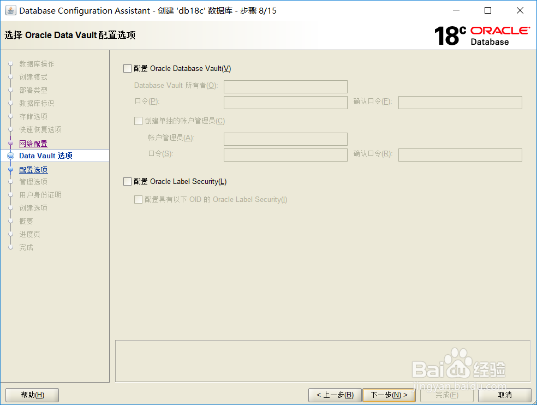537x405 pixels.
Task: Open the 配置选项 step link
Action: coord(33,169)
